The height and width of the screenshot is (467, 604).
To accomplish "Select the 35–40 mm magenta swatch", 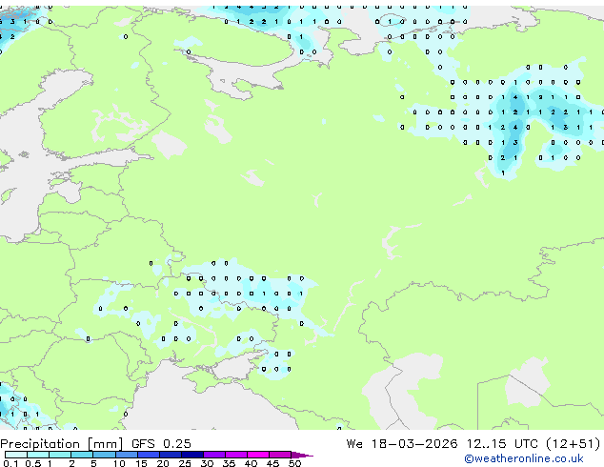I will point(236,455).
